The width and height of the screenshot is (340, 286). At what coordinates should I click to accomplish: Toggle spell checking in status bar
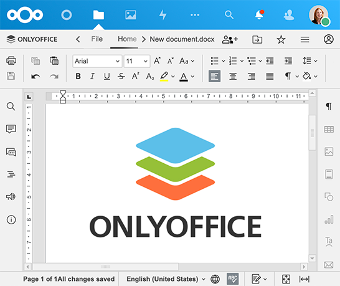(233, 279)
